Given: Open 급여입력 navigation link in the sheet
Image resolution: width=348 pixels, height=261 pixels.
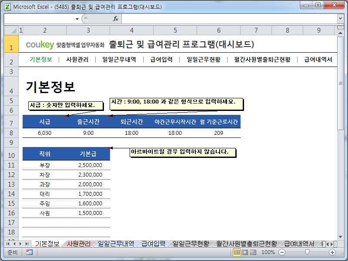Looking at the screenshot, I should click(x=161, y=60).
